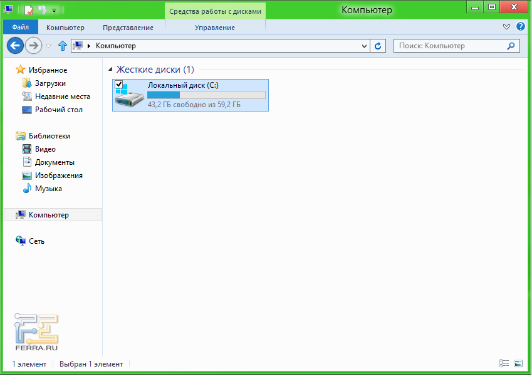The height and width of the screenshot is (376, 532).
Task: Click the Сеть network icon
Action: point(21,241)
